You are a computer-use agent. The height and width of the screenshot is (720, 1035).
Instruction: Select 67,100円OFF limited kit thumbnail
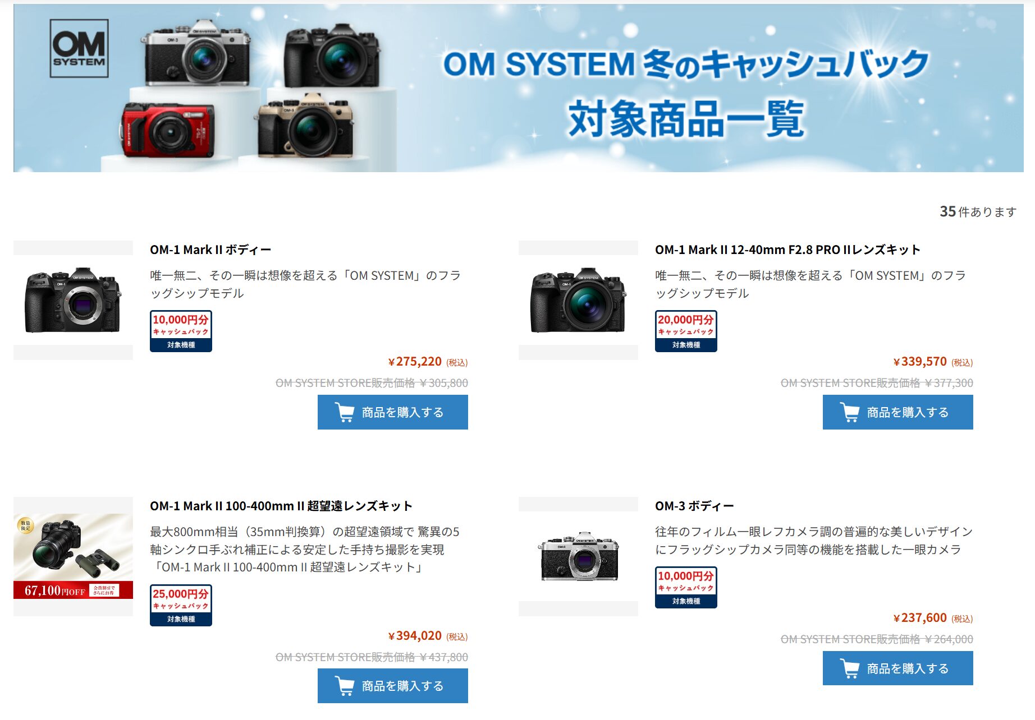pyautogui.click(x=73, y=556)
